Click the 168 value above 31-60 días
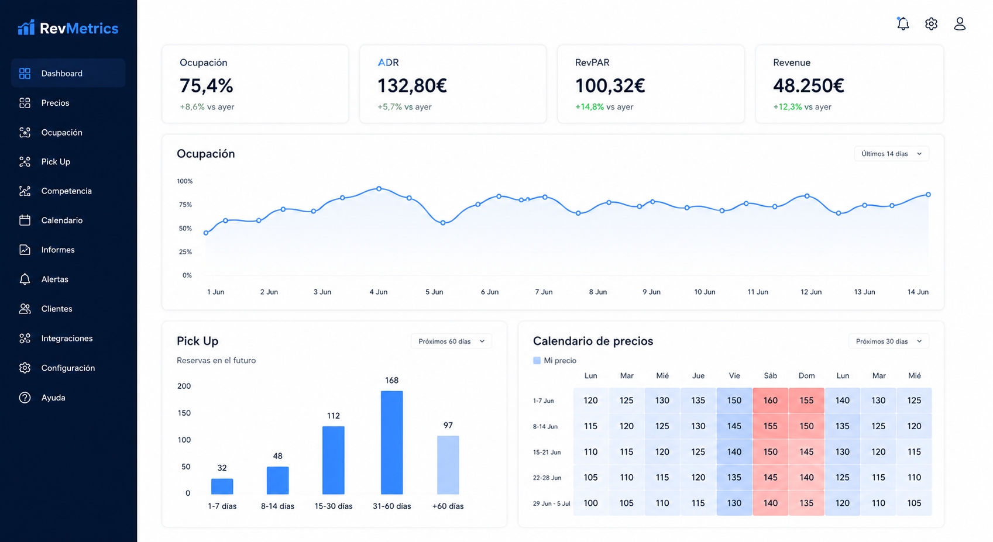 coord(392,381)
